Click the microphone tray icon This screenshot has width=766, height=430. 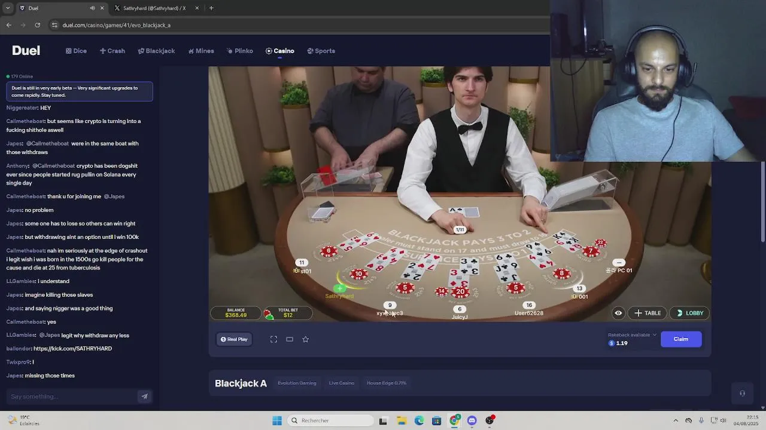pos(701,420)
